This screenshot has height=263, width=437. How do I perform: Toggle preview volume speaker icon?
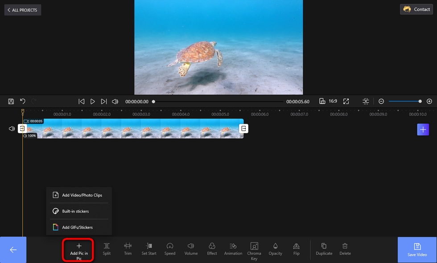tap(115, 101)
